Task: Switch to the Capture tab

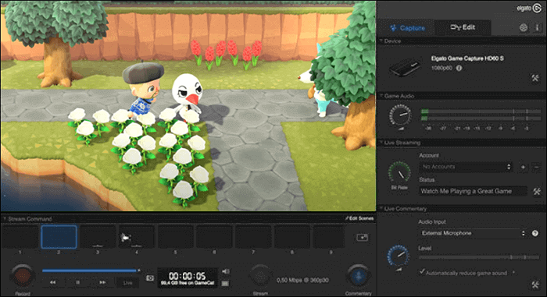Action: [x=407, y=27]
